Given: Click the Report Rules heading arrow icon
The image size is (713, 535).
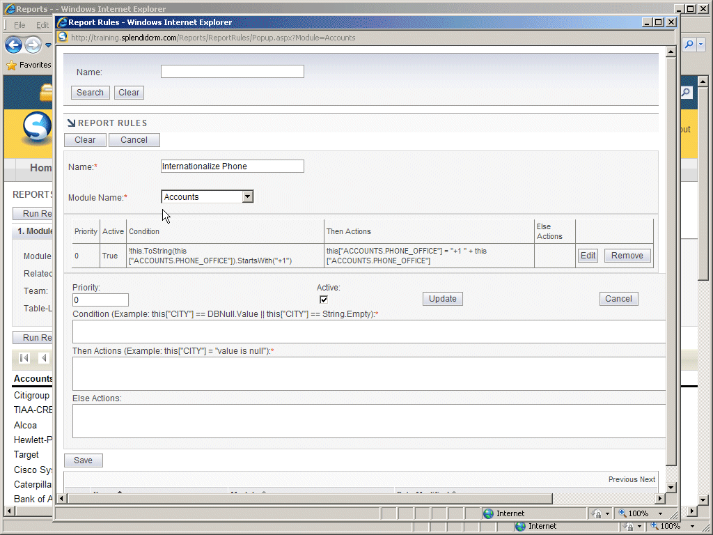Looking at the screenshot, I should (71, 123).
